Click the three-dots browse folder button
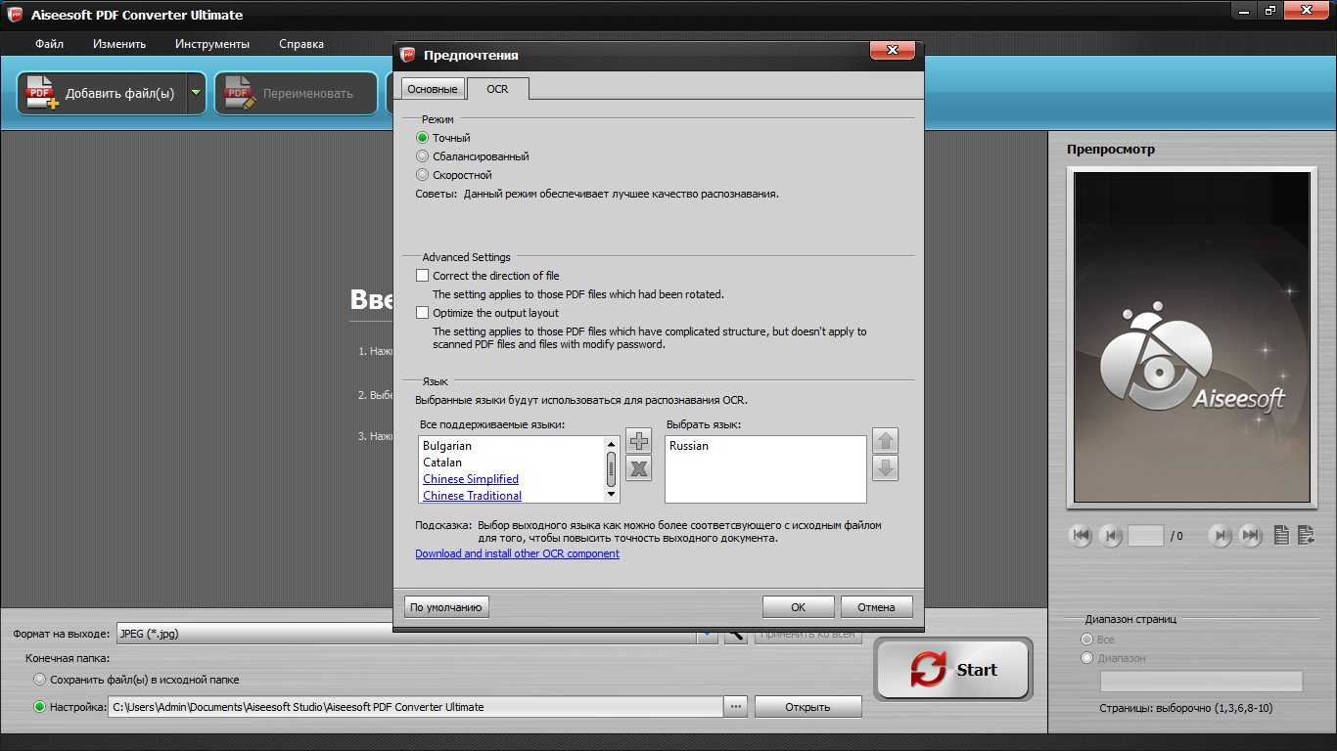1337x751 pixels. pos(736,706)
